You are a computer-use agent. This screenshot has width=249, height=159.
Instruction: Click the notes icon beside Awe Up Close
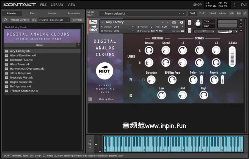90,99
